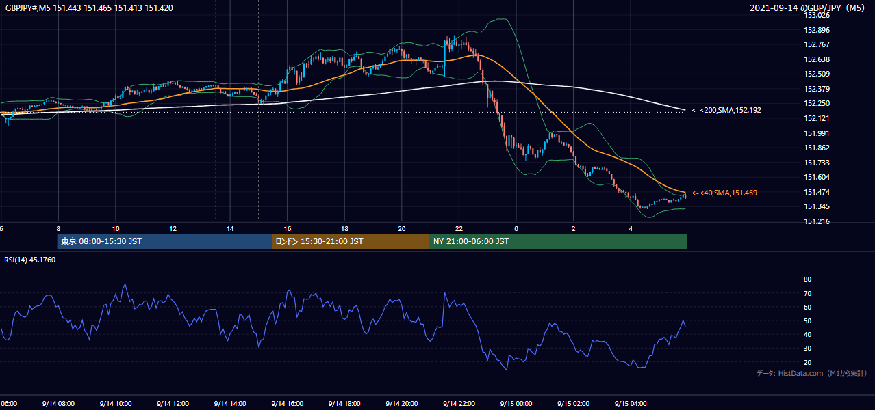The width and height of the screenshot is (875, 410).
Task: Click hour tick 14 under price chart
Action: [x=230, y=229]
